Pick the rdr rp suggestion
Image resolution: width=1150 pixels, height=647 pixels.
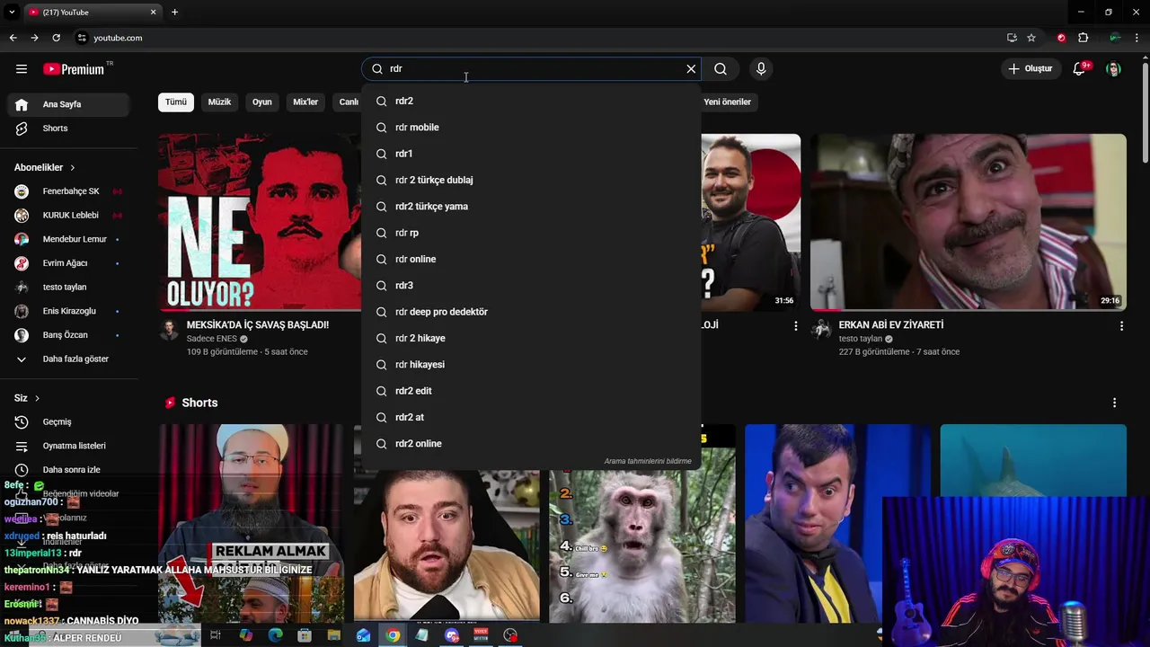(531, 233)
